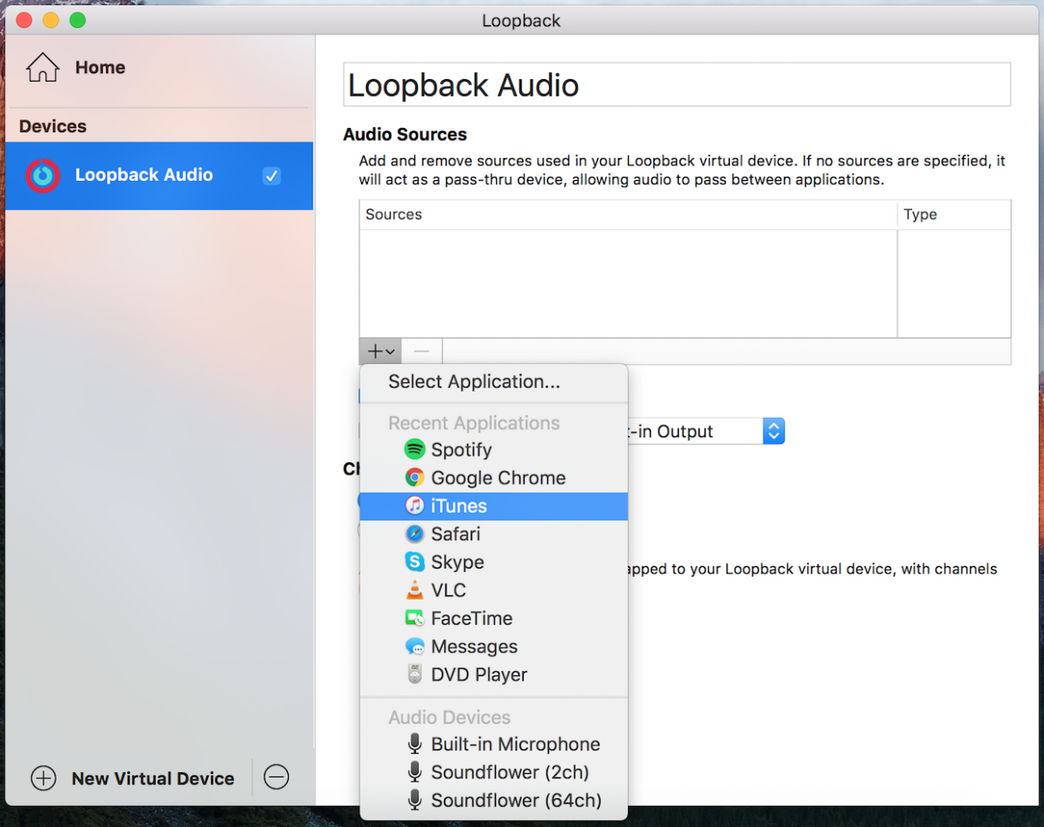Toggle the Loopback Audio device checkbox
This screenshot has width=1044, height=827.
[x=271, y=176]
